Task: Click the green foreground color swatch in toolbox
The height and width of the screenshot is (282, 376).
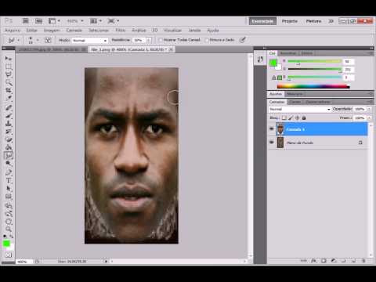Action: (x=6, y=244)
